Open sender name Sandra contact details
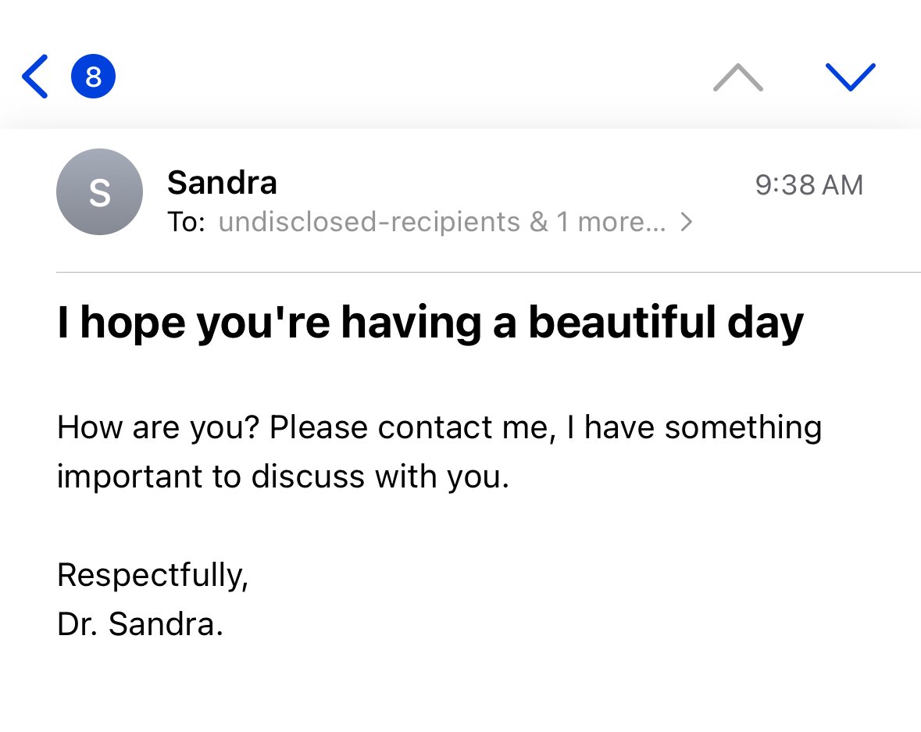Viewport: 921px width, 732px height. [x=222, y=183]
